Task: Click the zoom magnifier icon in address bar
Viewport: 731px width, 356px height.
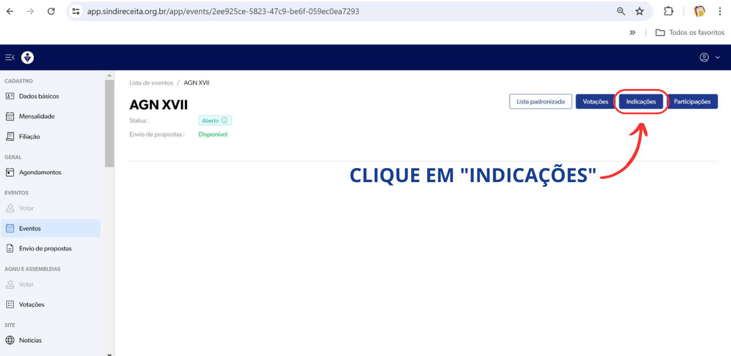Action: pyautogui.click(x=621, y=11)
